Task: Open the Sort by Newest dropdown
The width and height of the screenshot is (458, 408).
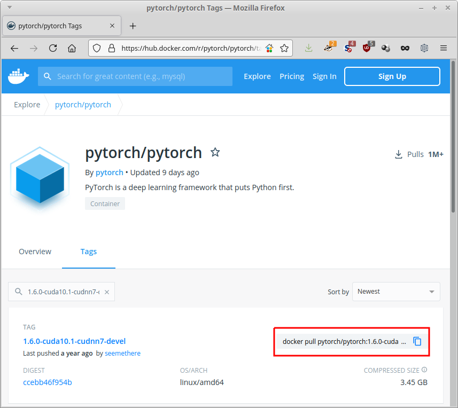Action: click(396, 292)
